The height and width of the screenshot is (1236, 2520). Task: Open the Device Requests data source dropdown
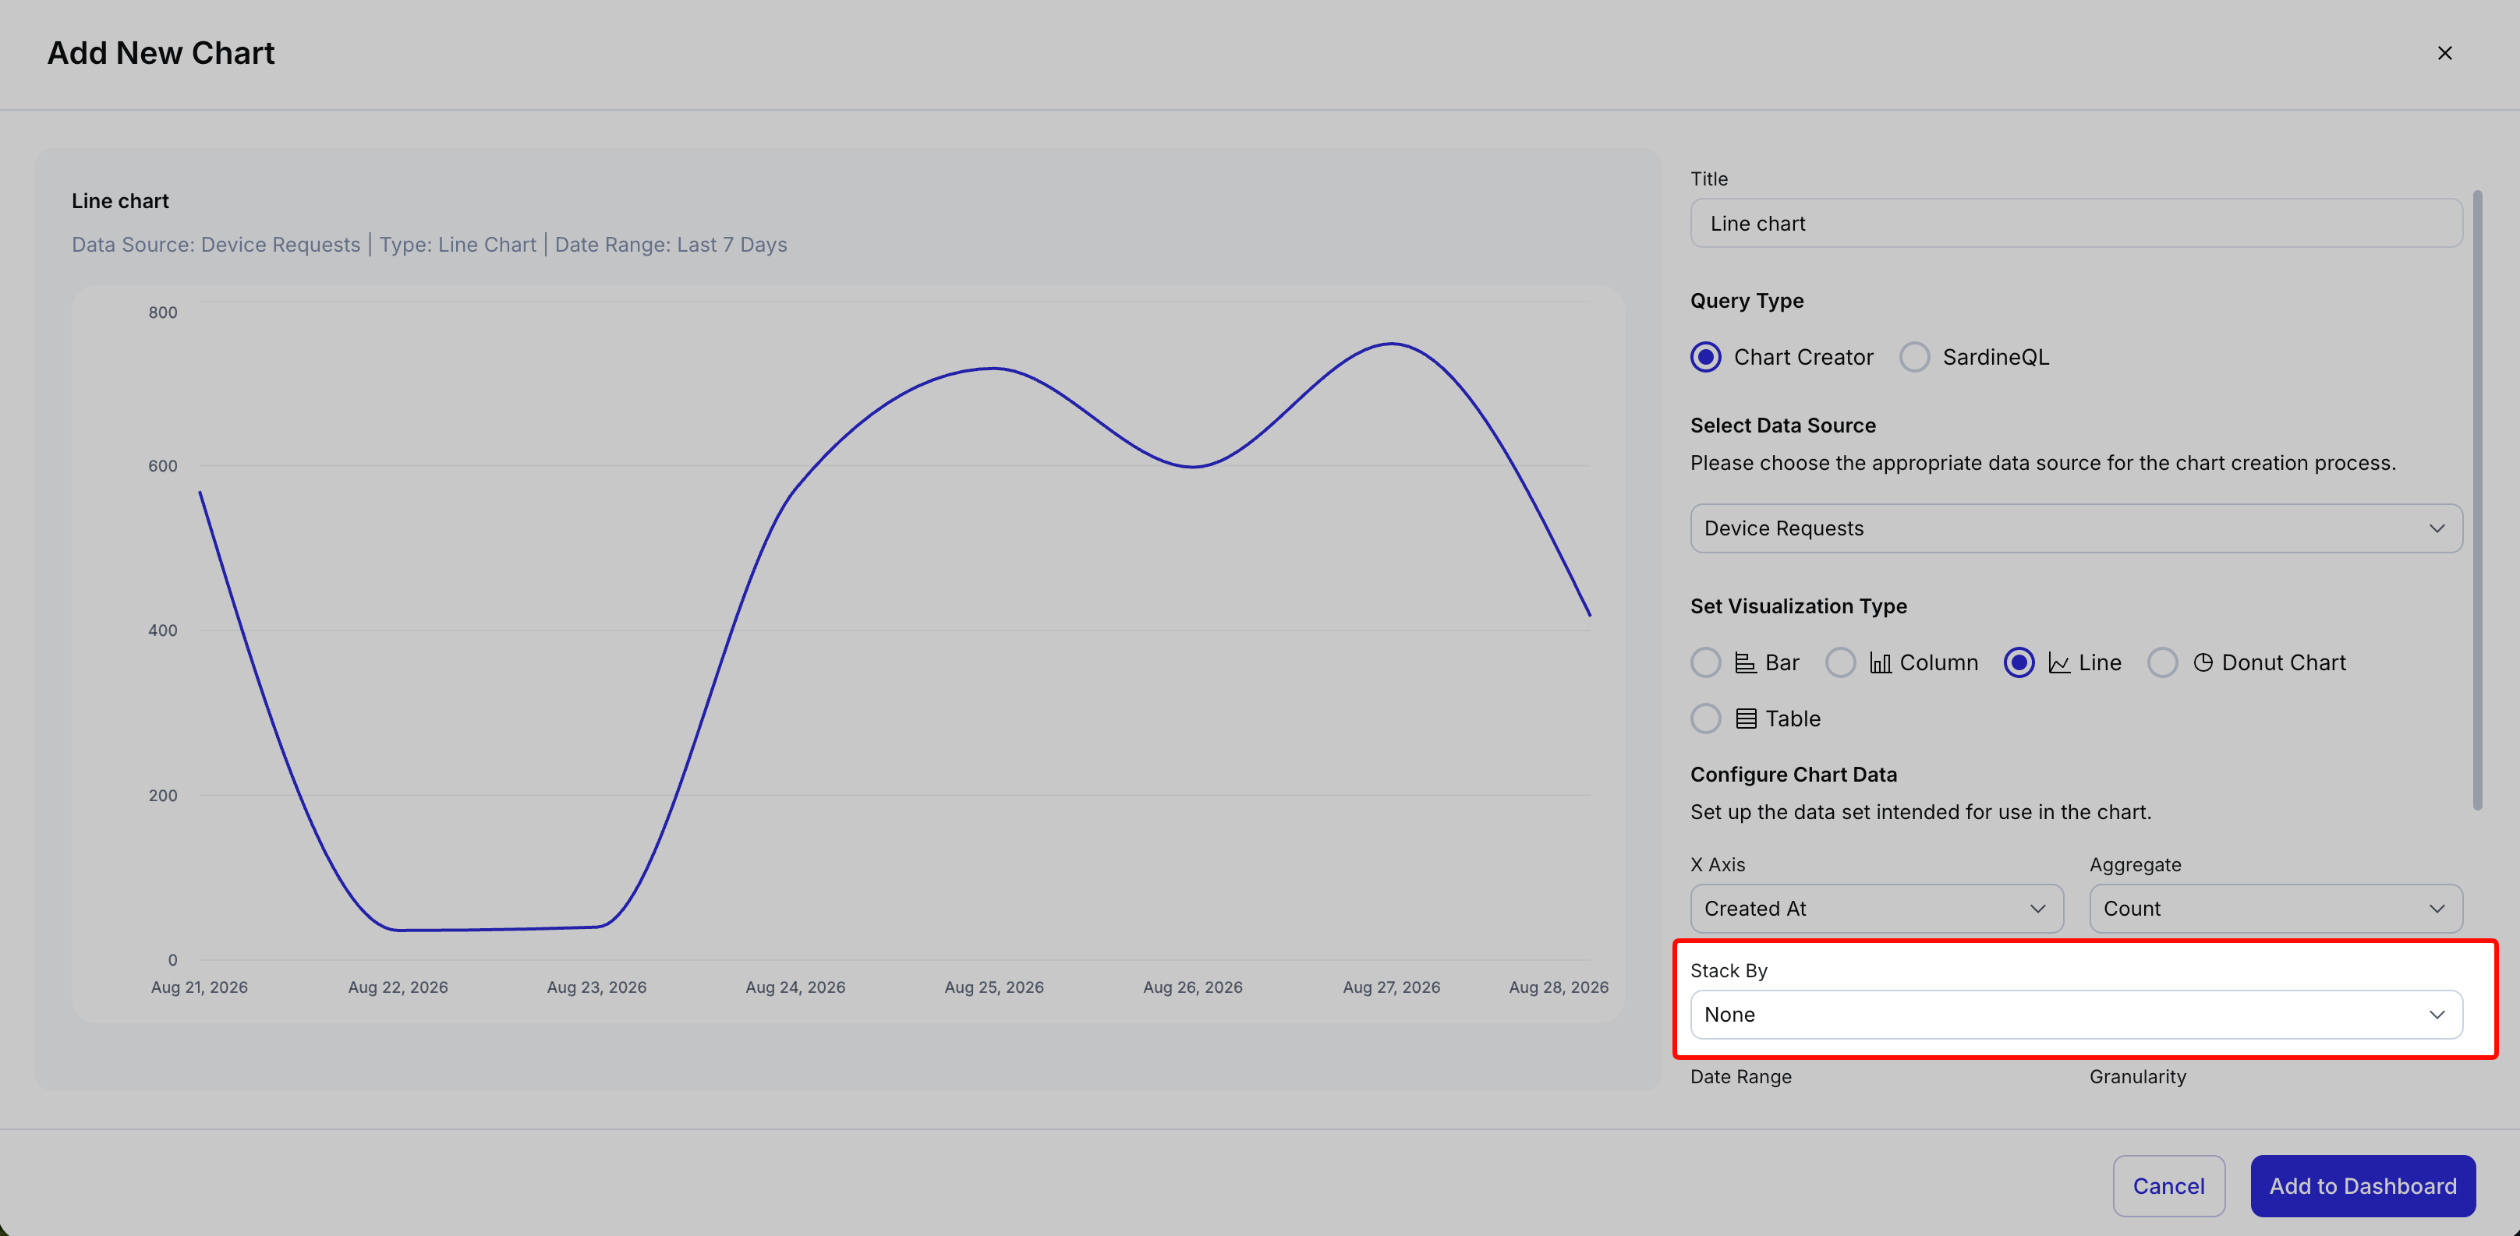click(x=2076, y=529)
